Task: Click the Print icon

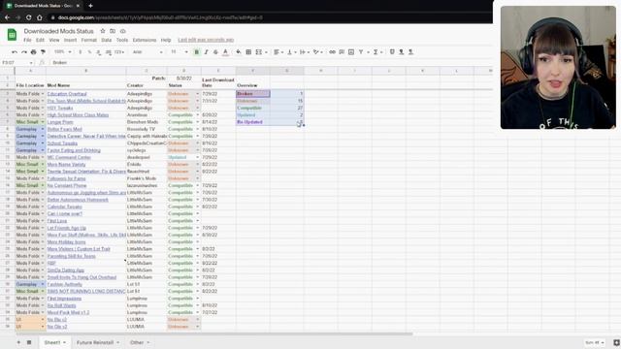Action: point(34,52)
